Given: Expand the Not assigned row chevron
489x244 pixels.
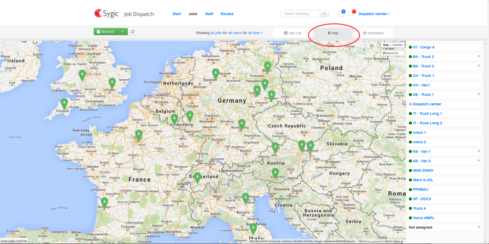Looking at the screenshot, I should click(478, 227).
